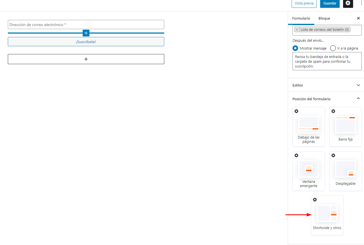The image size is (364, 245).
Task: Open gear settings for Barra fija
Action: tap(333, 111)
